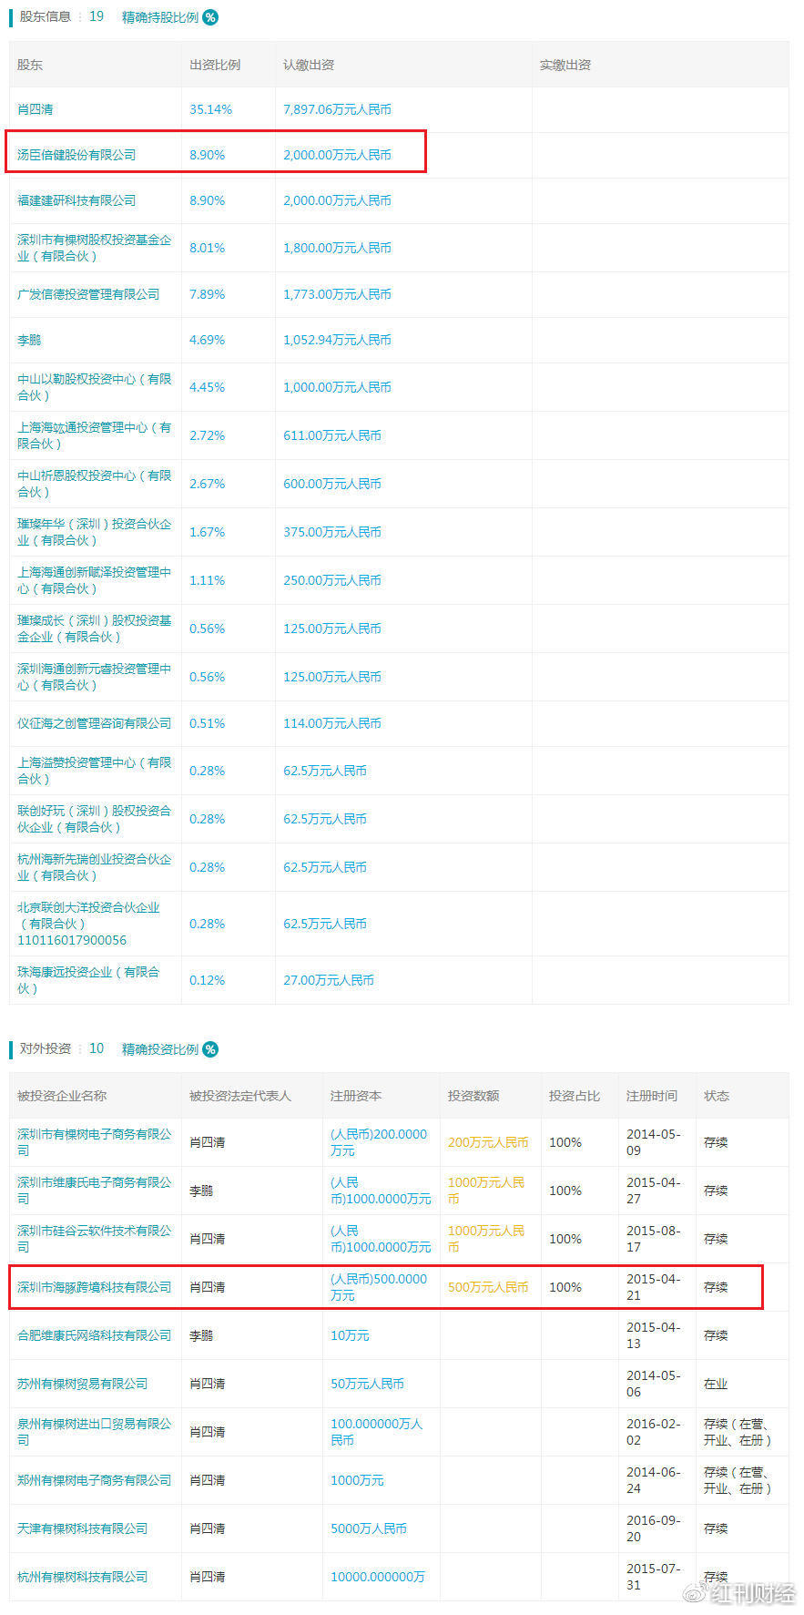Click shareholder 广发信德投资管理有限公司
Viewport: 804px width, 1615px height.
(x=88, y=294)
